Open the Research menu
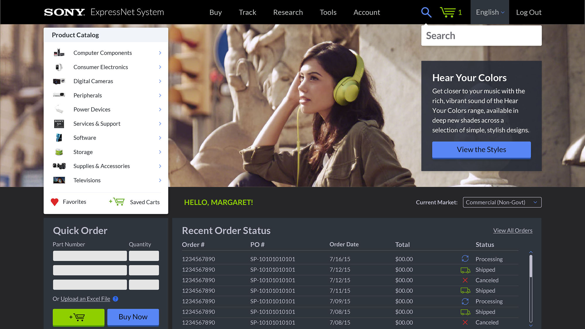Viewport: 585px width, 329px height. coord(288,12)
